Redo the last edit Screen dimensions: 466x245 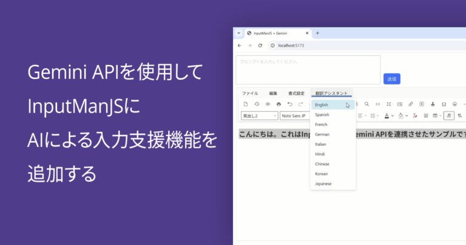(x=300, y=104)
